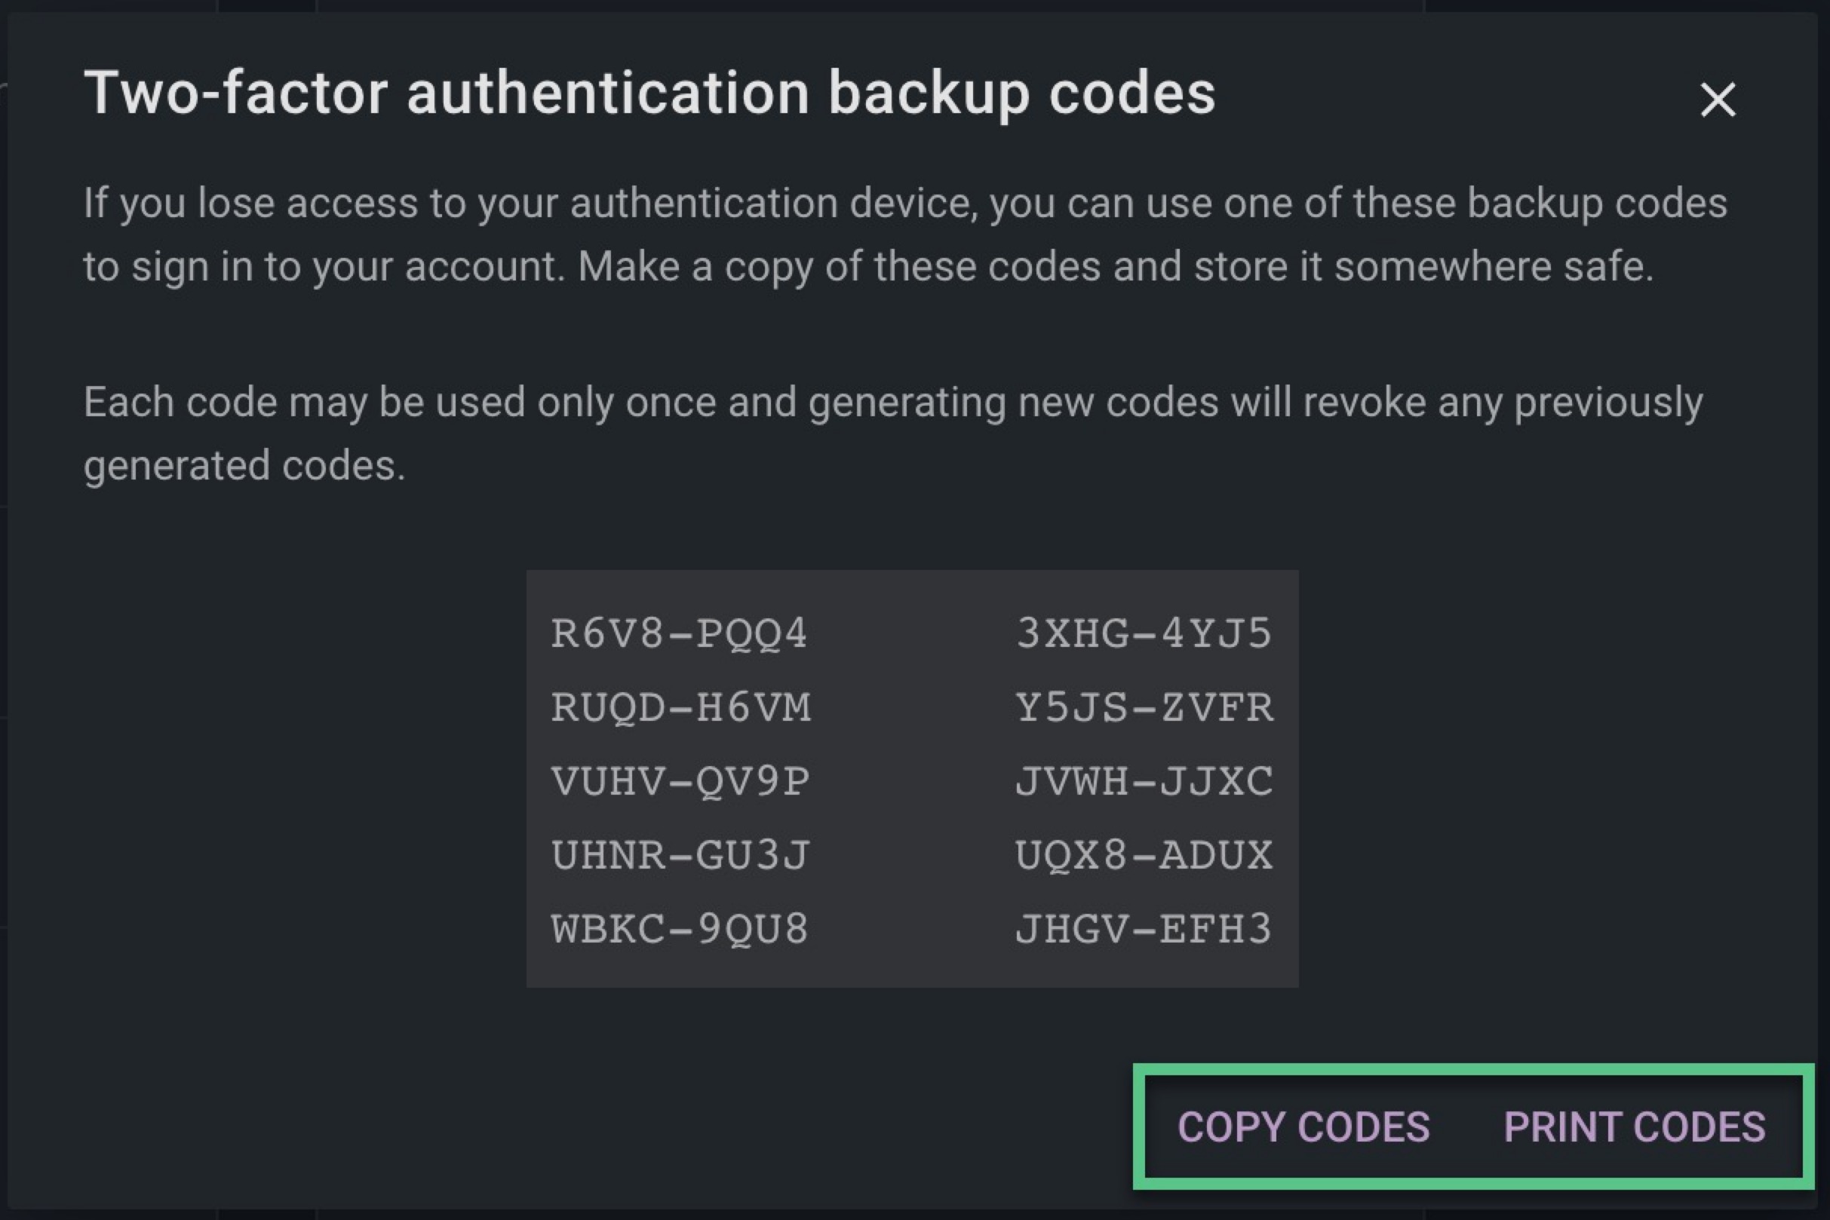The image size is (1830, 1220).
Task: Click on backup code WBKC-9QU8
Action: [x=679, y=929]
